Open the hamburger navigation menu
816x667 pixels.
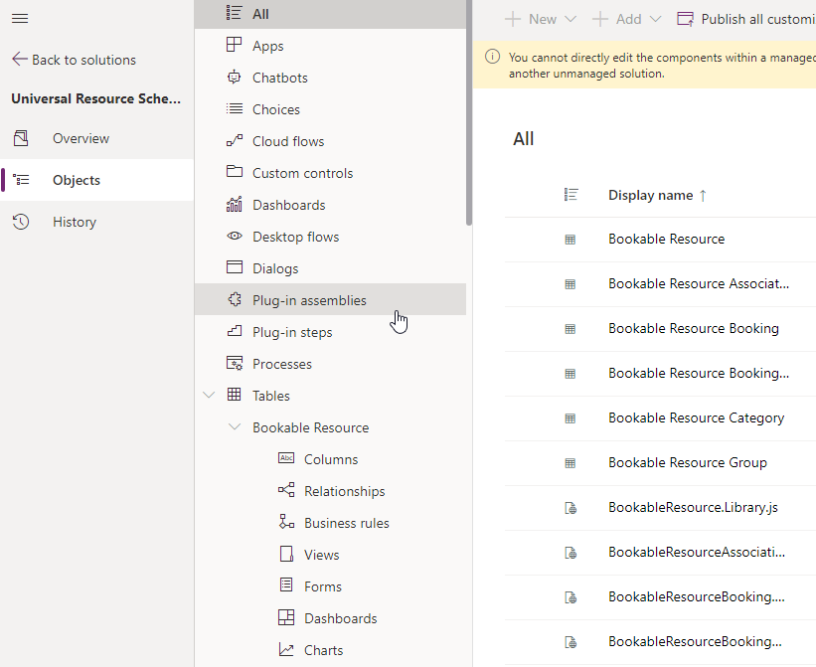click(x=20, y=19)
